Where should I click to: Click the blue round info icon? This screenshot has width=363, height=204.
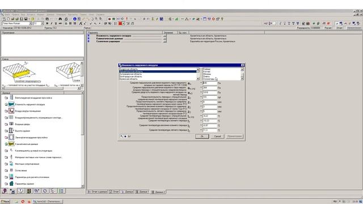point(75,19)
